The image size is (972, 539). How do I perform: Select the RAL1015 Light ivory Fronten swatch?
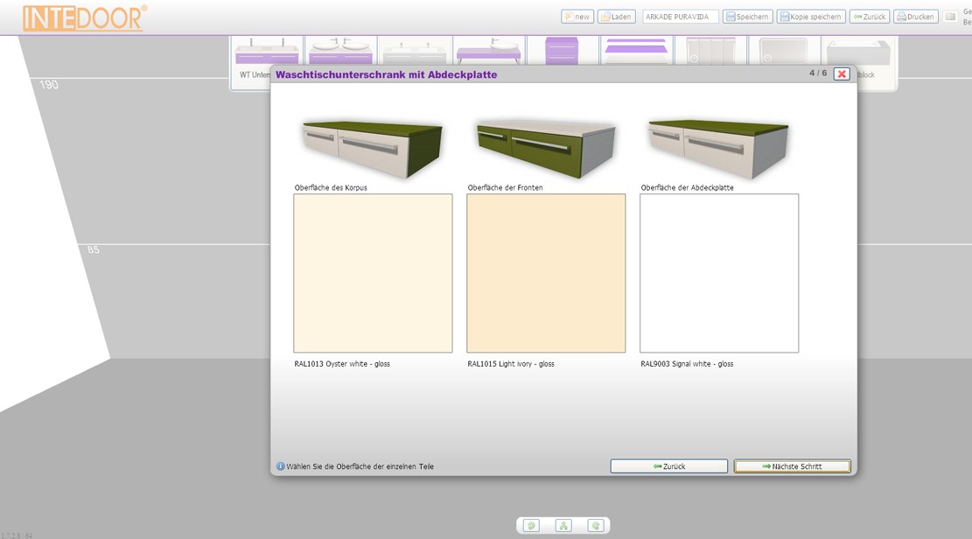pyautogui.click(x=546, y=273)
